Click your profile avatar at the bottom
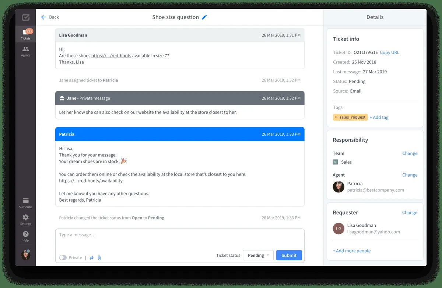 pos(25,254)
